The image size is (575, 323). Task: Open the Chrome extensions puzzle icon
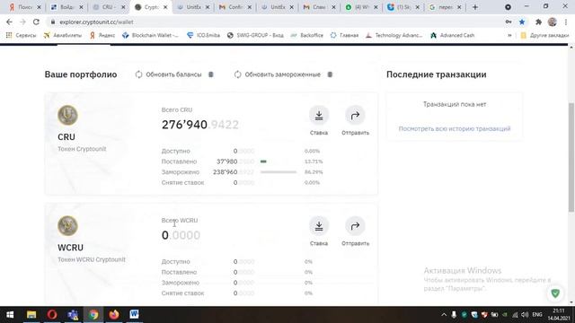pos(538,22)
